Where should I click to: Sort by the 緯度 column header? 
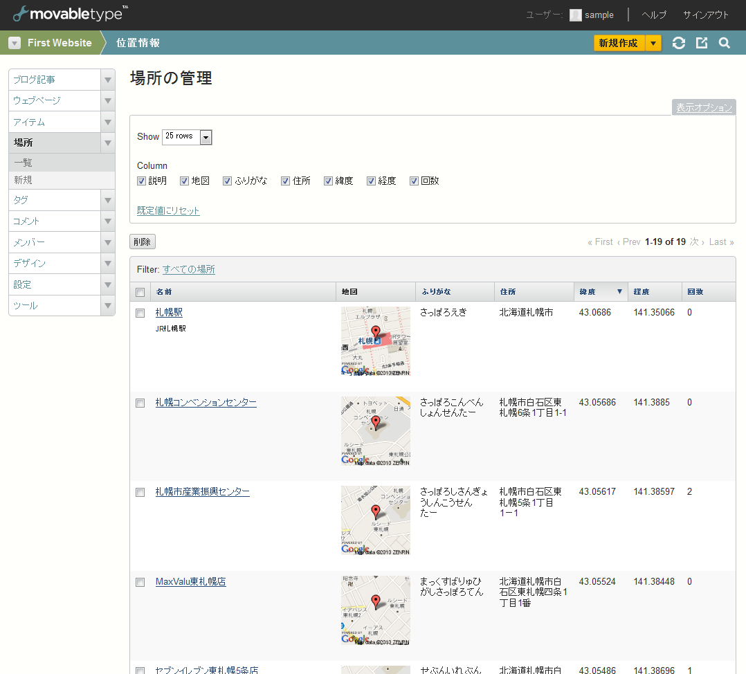click(588, 291)
